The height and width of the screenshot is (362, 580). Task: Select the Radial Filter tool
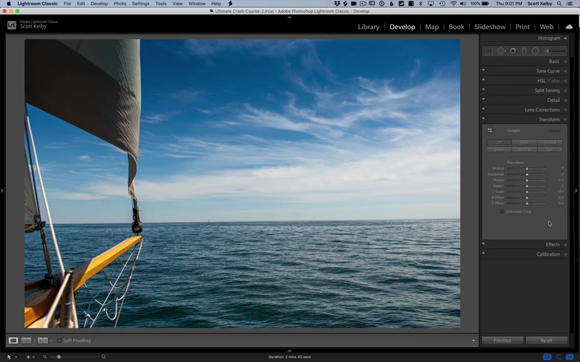tap(536, 51)
